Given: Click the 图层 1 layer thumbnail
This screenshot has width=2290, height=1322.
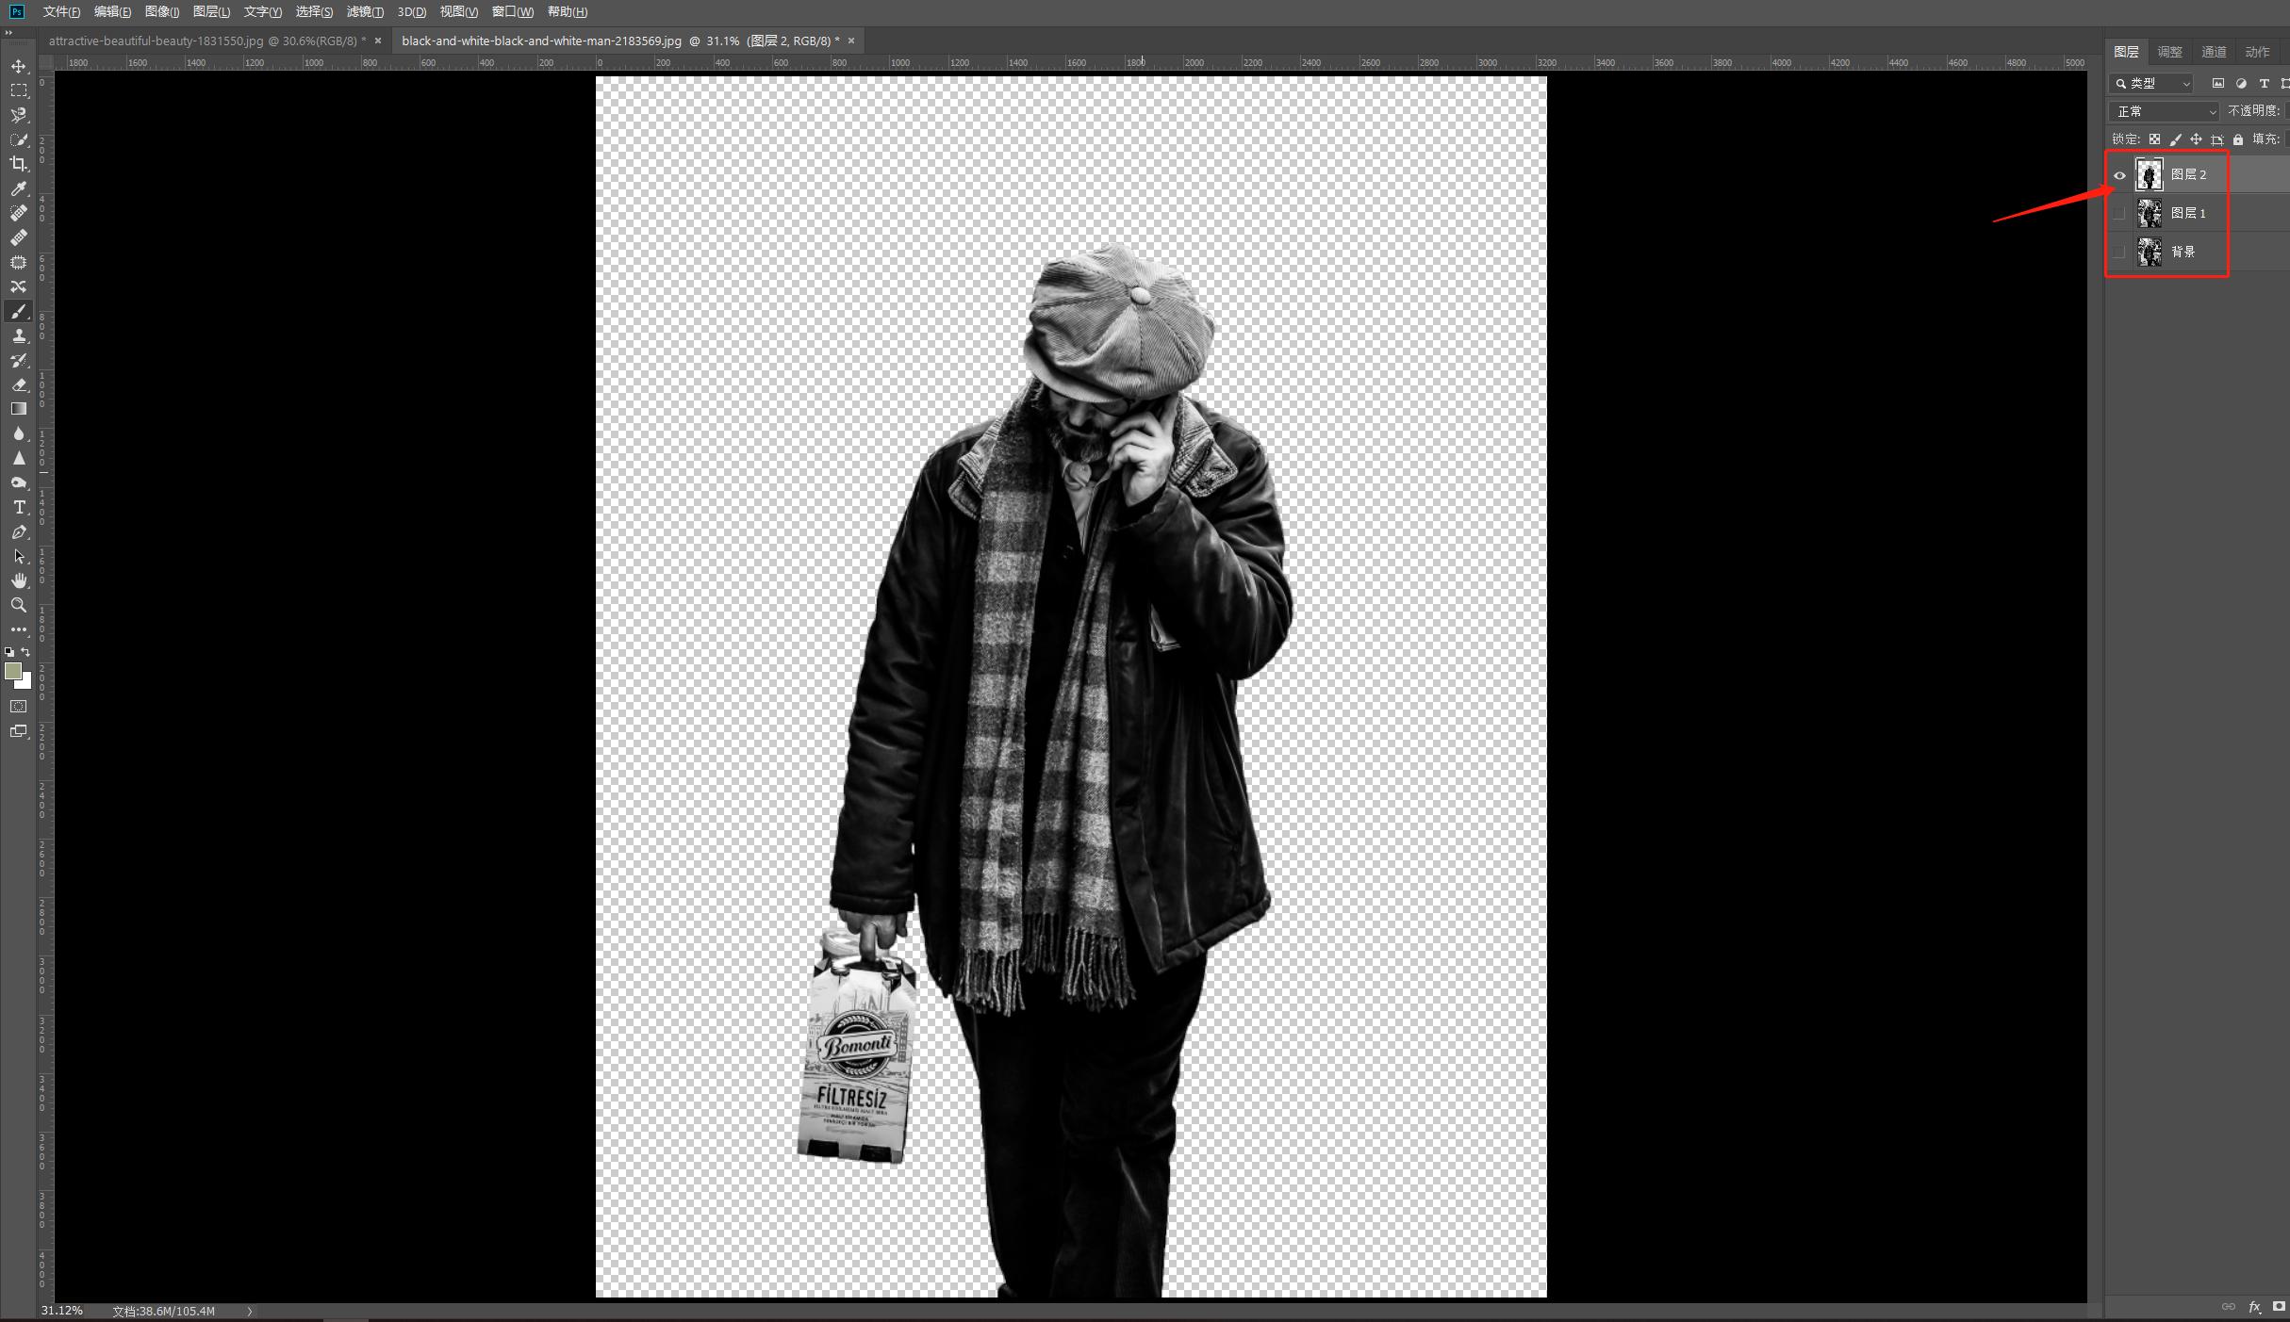Looking at the screenshot, I should point(2149,214).
